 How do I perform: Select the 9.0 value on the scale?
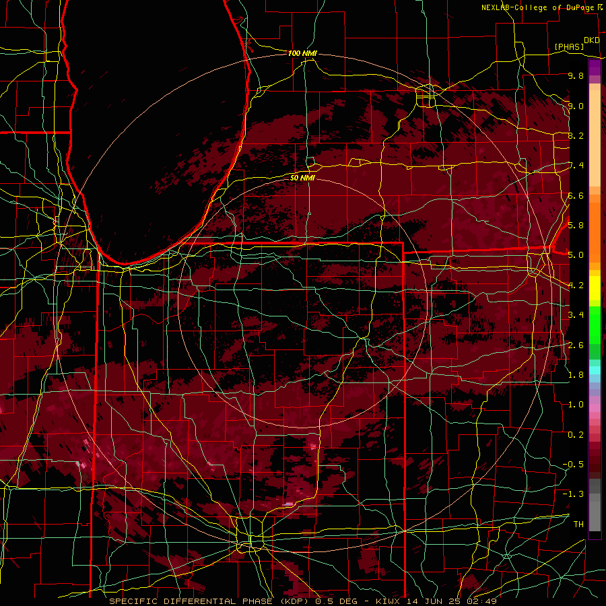(x=576, y=106)
